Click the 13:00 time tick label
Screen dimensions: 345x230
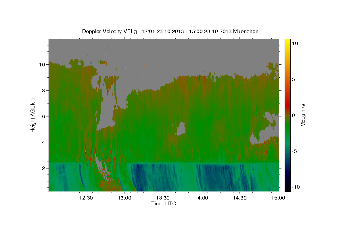[x=124, y=198]
